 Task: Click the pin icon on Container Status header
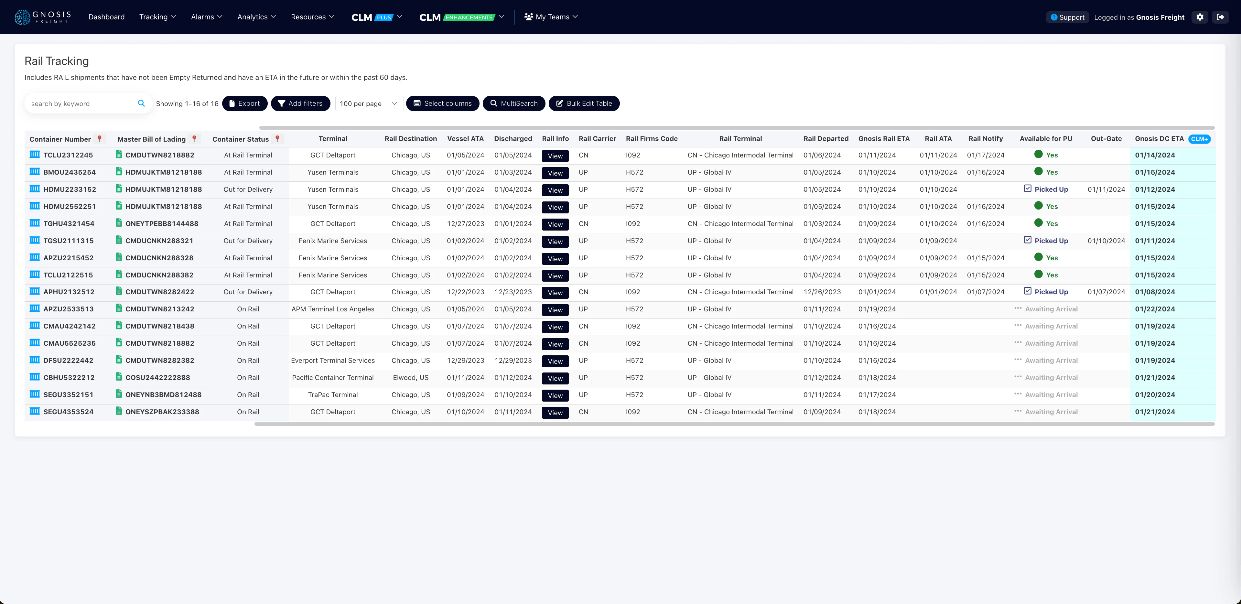(278, 139)
